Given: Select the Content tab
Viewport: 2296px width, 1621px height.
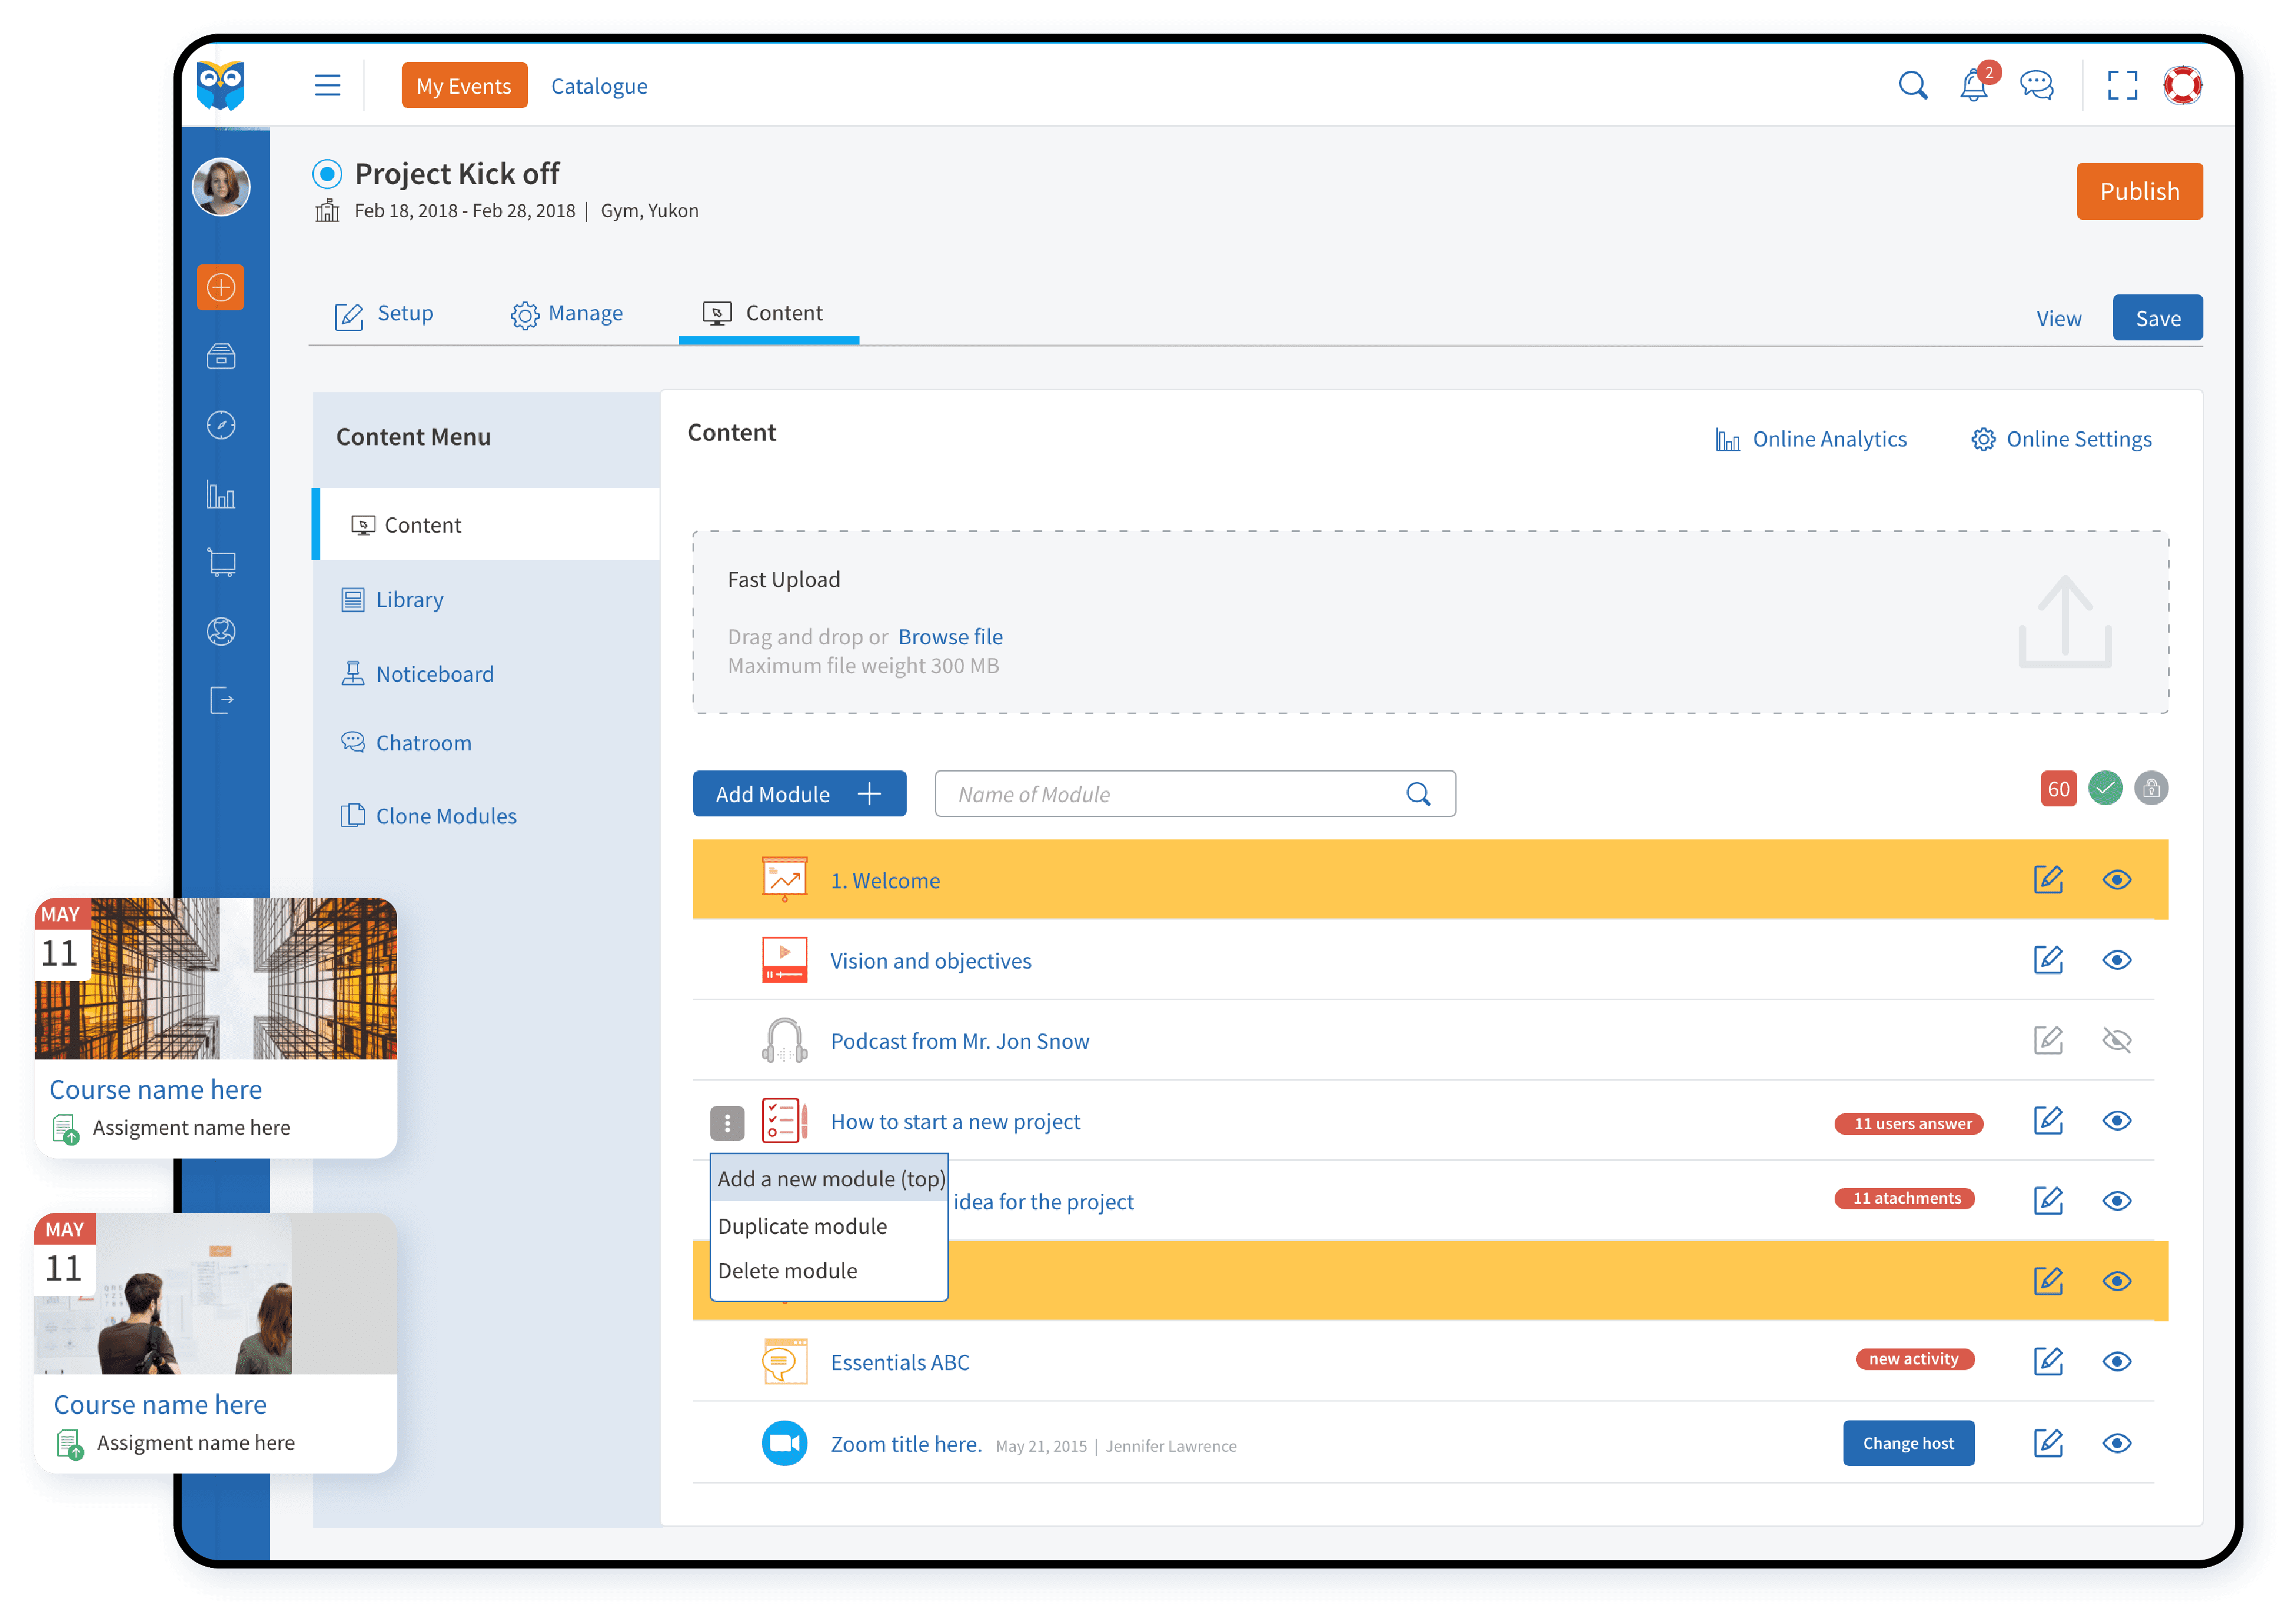Looking at the screenshot, I should pyautogui.click(x=768, y=314).
